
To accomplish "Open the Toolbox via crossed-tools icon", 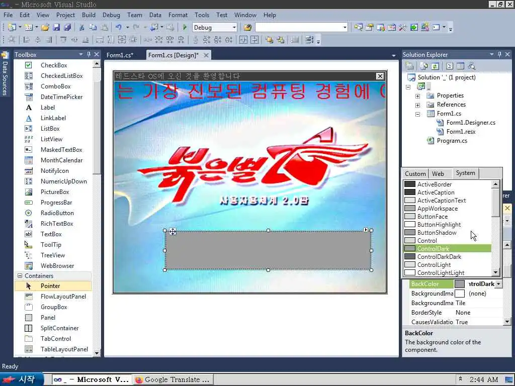I will point(403,28).
